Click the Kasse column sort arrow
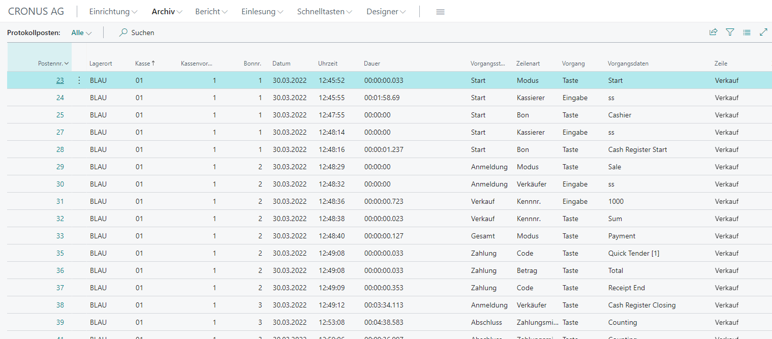Screen dimensions: 772x339 point(153,64)
